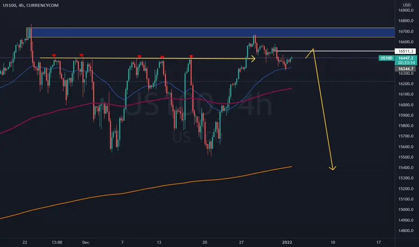The width and height of the screenshot is (419, 247).
Task: Click the 22 date label on time axis
Action: [25, 243]
